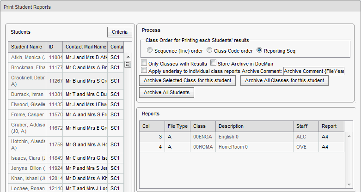The image size is (361, 192).
Task: Sort by Contact Mail Name column header
Action: point(85,47)
